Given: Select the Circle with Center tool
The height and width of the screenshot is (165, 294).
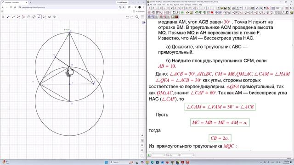Looking at the screenshot, I should (29, 17).
